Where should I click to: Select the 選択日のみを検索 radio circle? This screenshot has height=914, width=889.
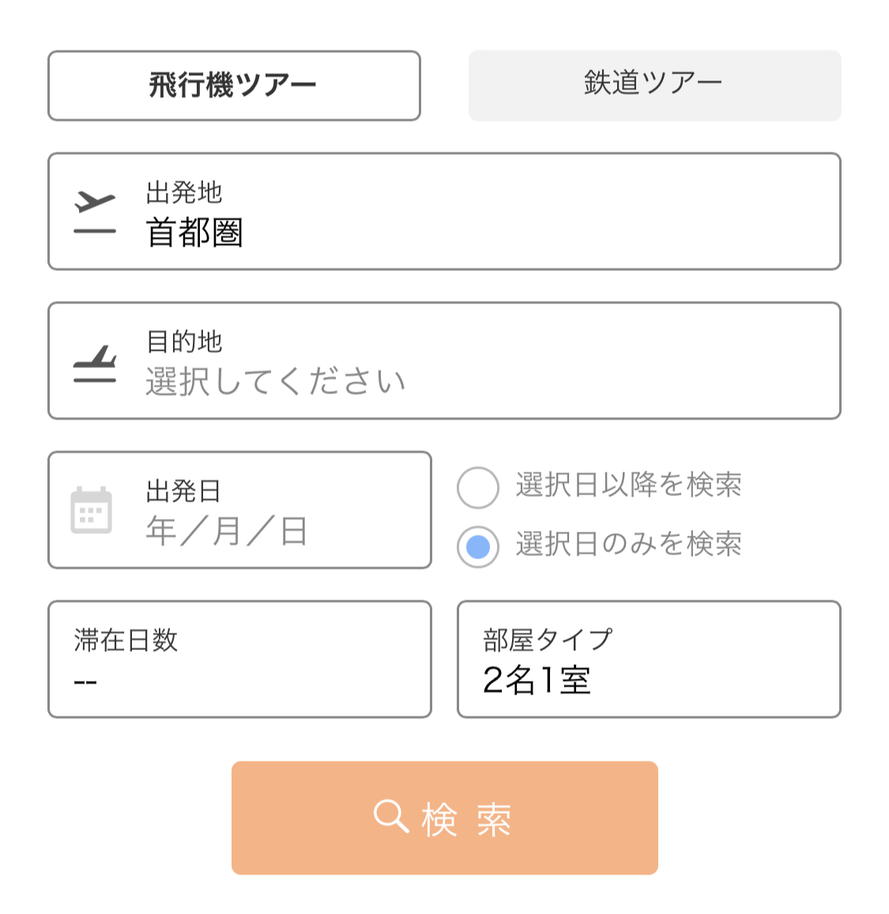pos(478,547)
